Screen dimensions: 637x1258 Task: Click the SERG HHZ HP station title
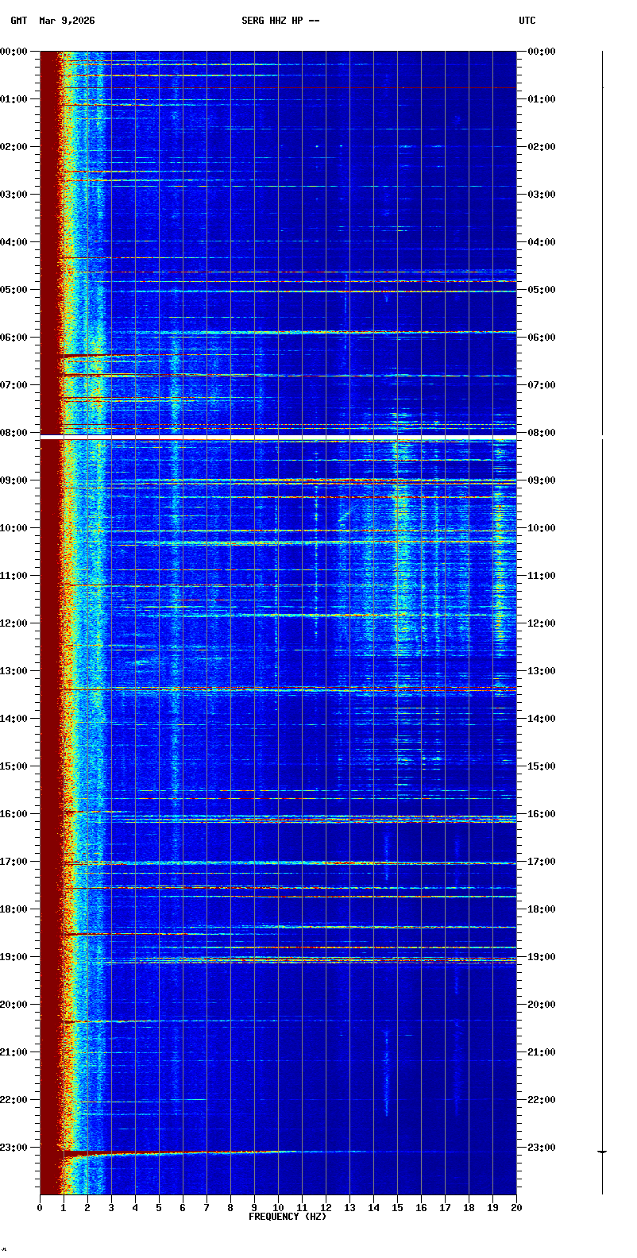(x=280, y=21)
